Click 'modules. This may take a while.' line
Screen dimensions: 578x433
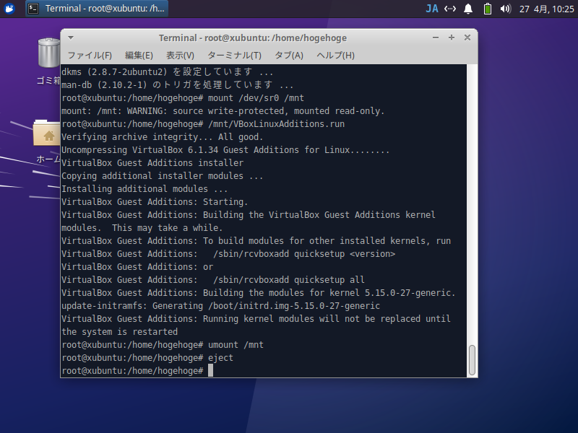[x=142, y=228]
